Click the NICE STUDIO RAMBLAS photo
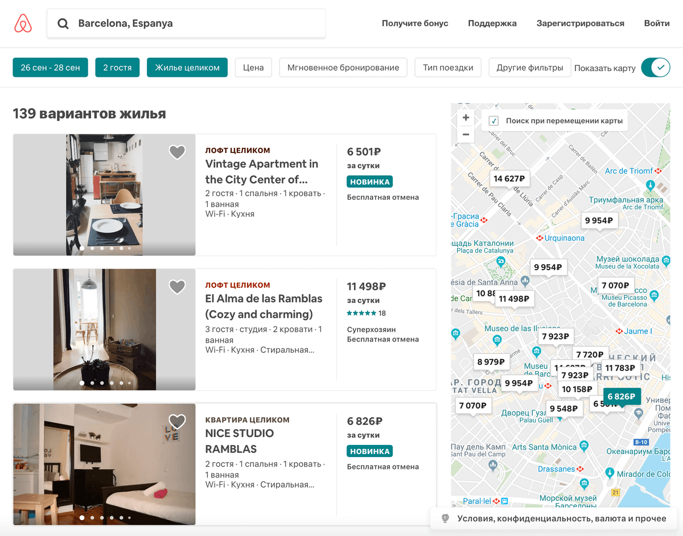This screenshot has height=536, width=683. pos(104,464)
